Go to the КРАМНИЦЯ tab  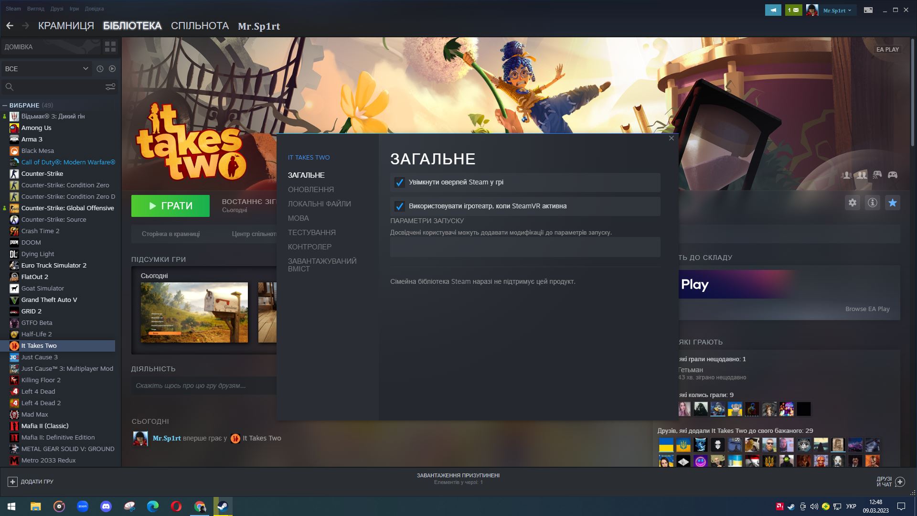66,26
